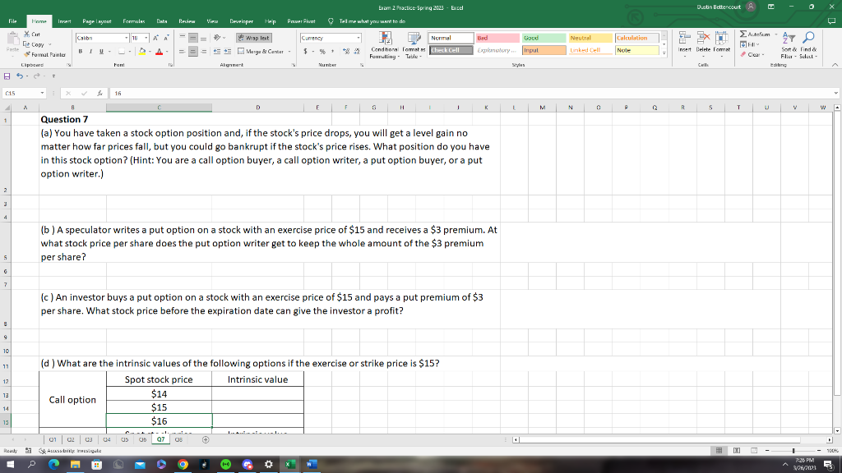This screenshot has width=842, height=473.
Task: Apply the red Font Color button
Action: (159, 52)
